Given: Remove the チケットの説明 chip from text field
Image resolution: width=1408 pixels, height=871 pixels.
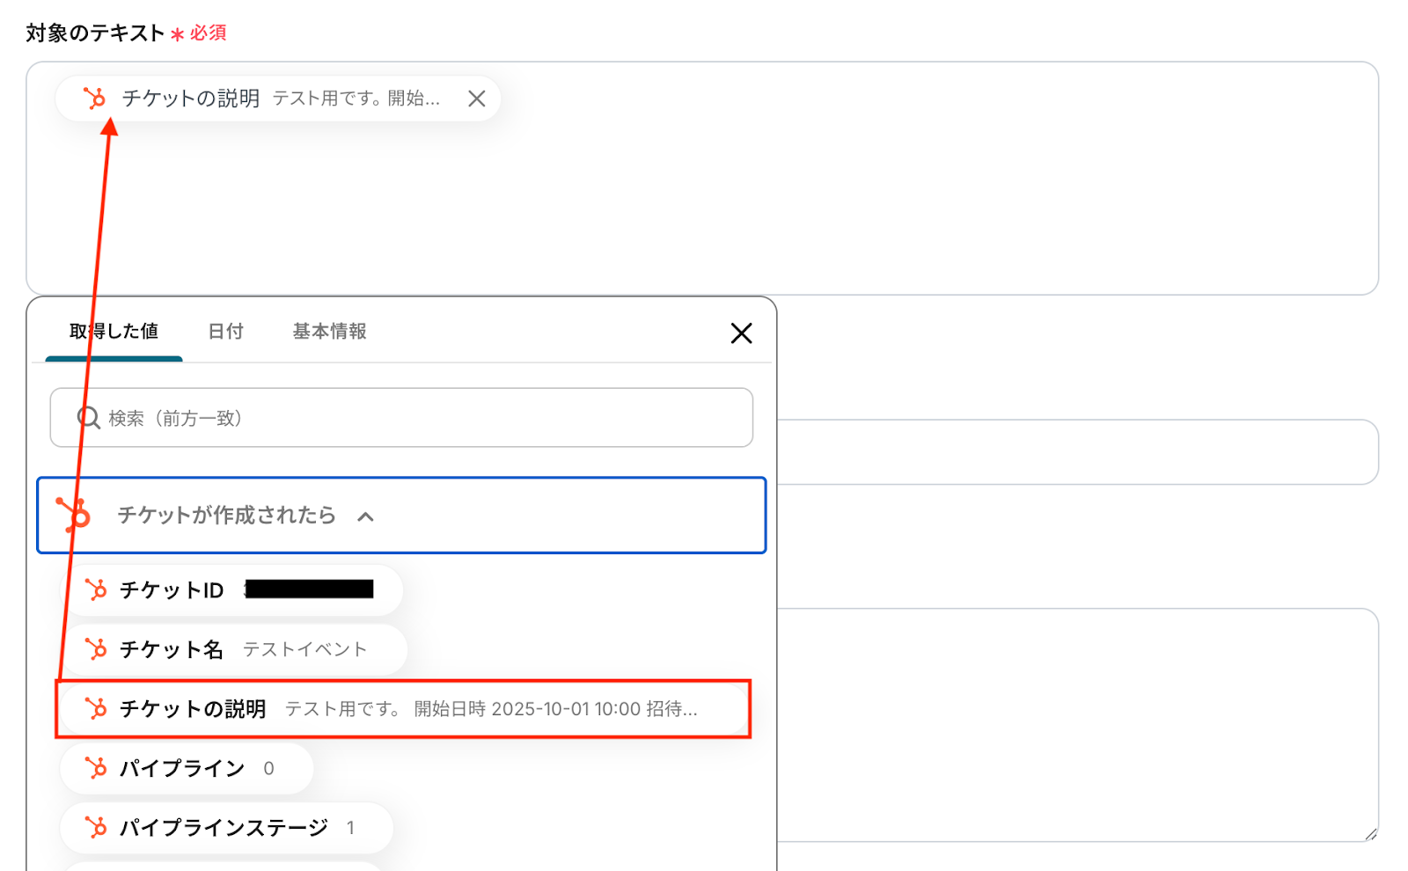Looking at the screenshot, I should point(477,99).
